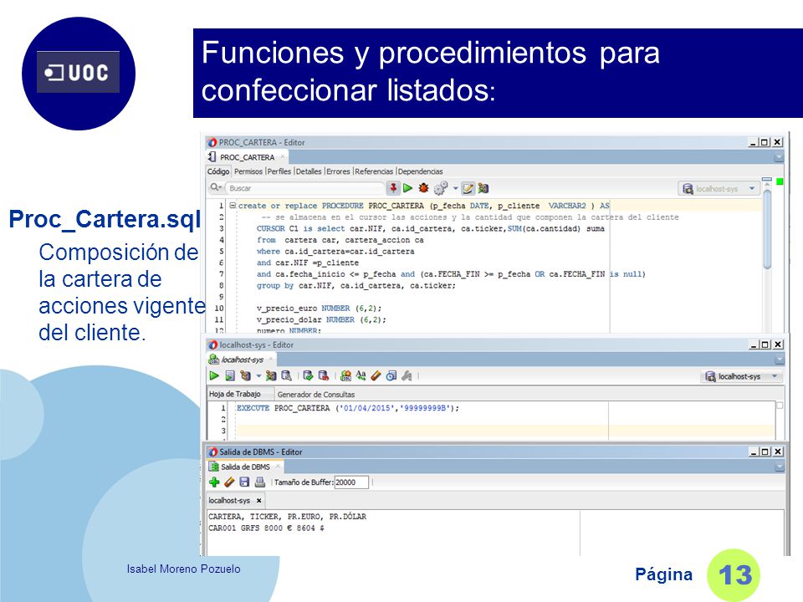Open the Explain Plan dropdown arrow

click(258, 375)
